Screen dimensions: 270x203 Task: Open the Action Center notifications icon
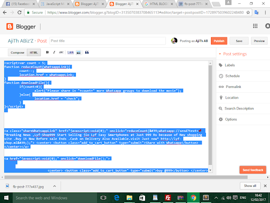click(x=235, y=198)
